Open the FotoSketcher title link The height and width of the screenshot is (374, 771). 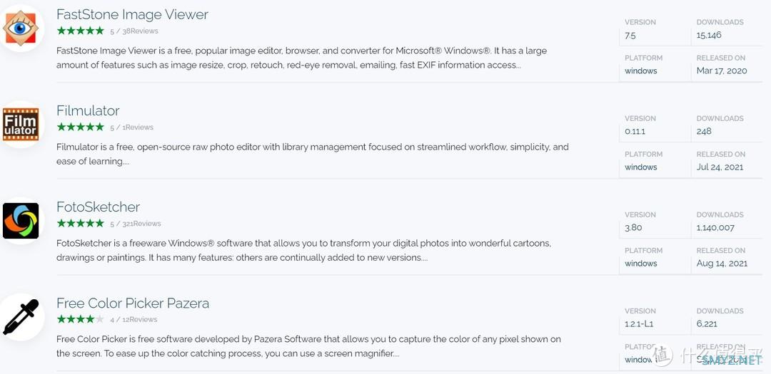pyautogui.click(x=98, y=207)
